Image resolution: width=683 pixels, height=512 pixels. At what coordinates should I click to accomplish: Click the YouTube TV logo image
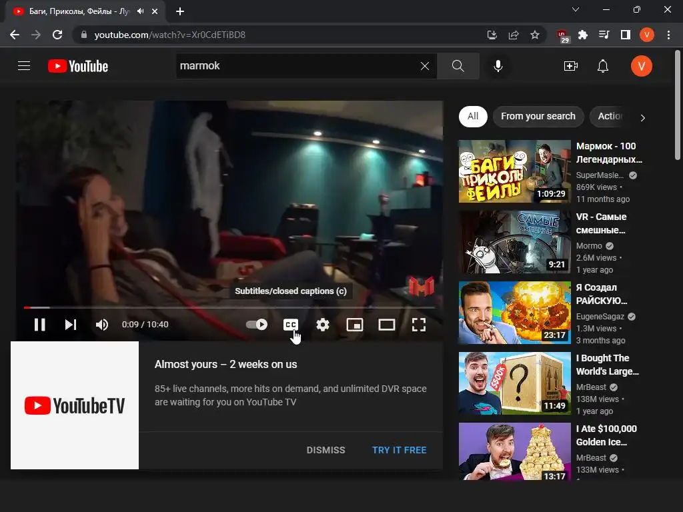click(x=75, y=405)
